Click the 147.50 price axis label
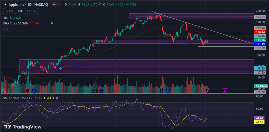 pyautogui.click(x=260, y=72)
